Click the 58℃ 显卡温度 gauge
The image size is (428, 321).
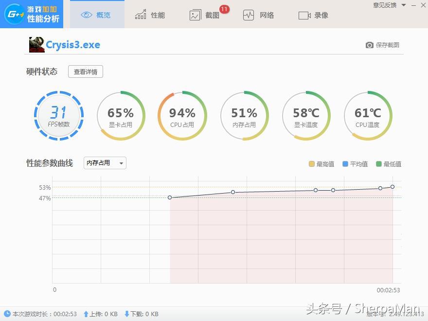306,116
